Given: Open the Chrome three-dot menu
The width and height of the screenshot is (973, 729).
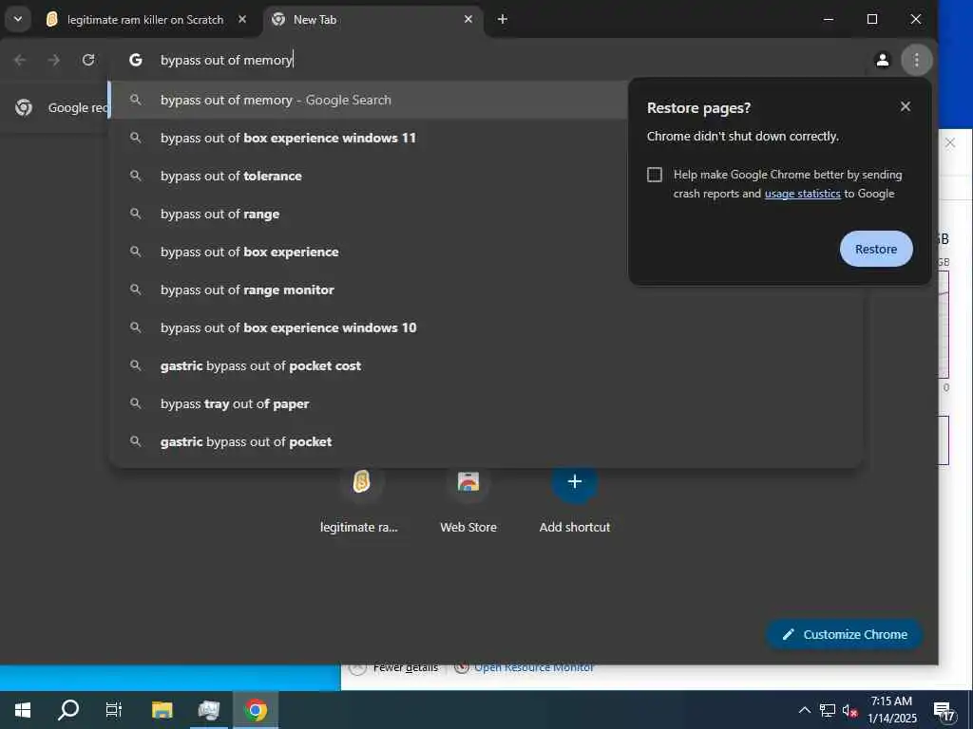Looking at the screenshot, I should (916, 60).
